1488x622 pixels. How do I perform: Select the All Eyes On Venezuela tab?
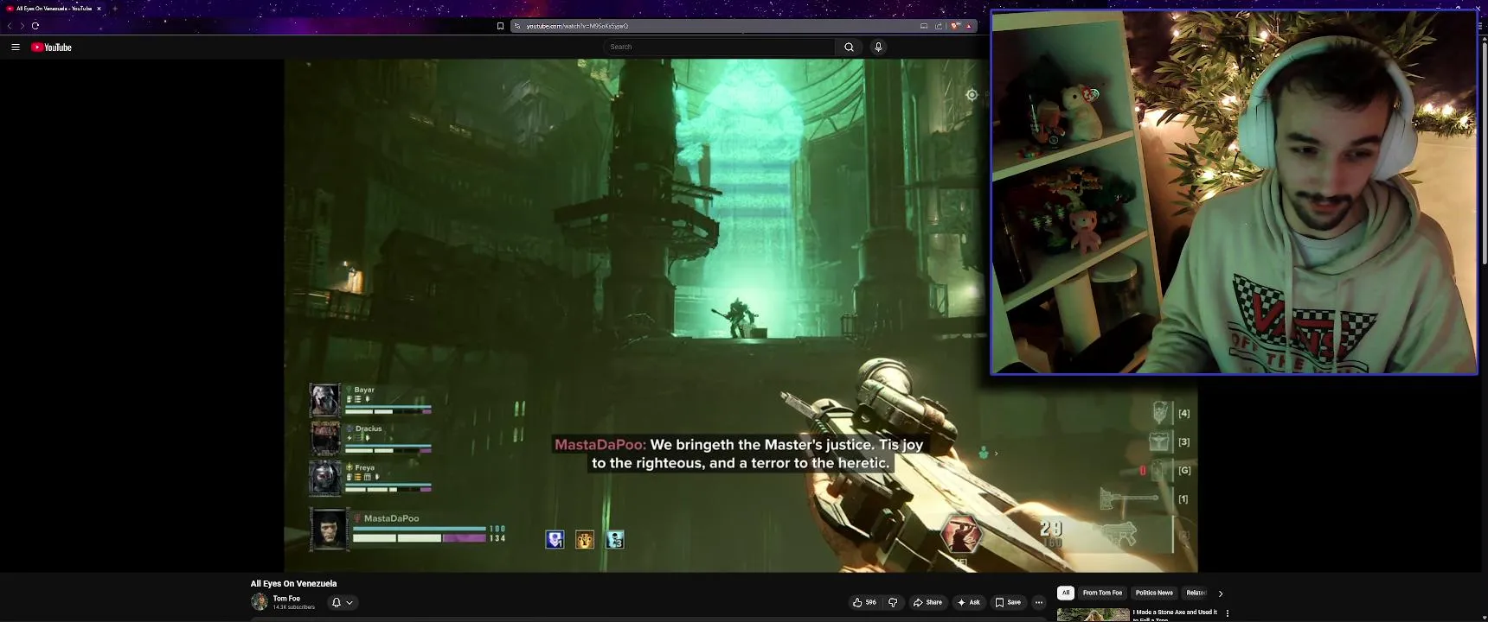click(x=54, y=9)
